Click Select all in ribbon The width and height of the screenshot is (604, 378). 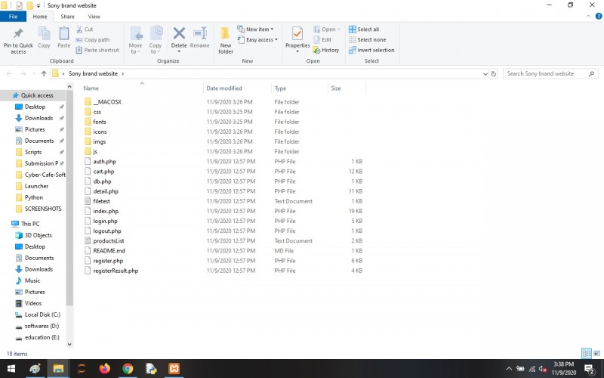point(364,29)
